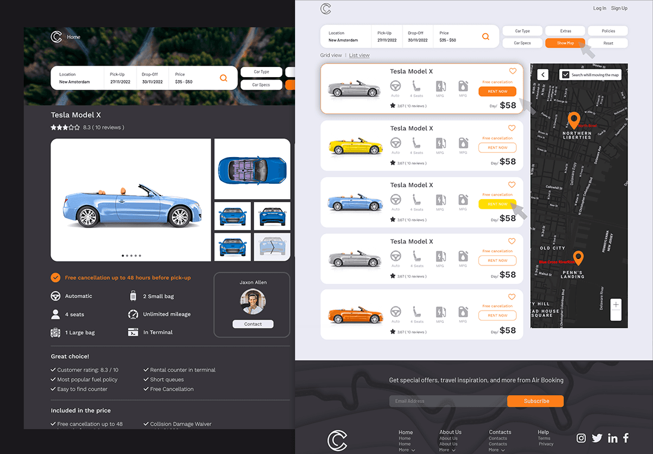The height and width of the screenshot is (454, 653).
Task: Open the Instagram icon in the footer
Action: coord(581,438)
